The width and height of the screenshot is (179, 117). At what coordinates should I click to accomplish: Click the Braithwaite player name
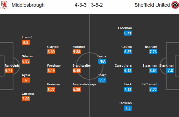[81, 66]
